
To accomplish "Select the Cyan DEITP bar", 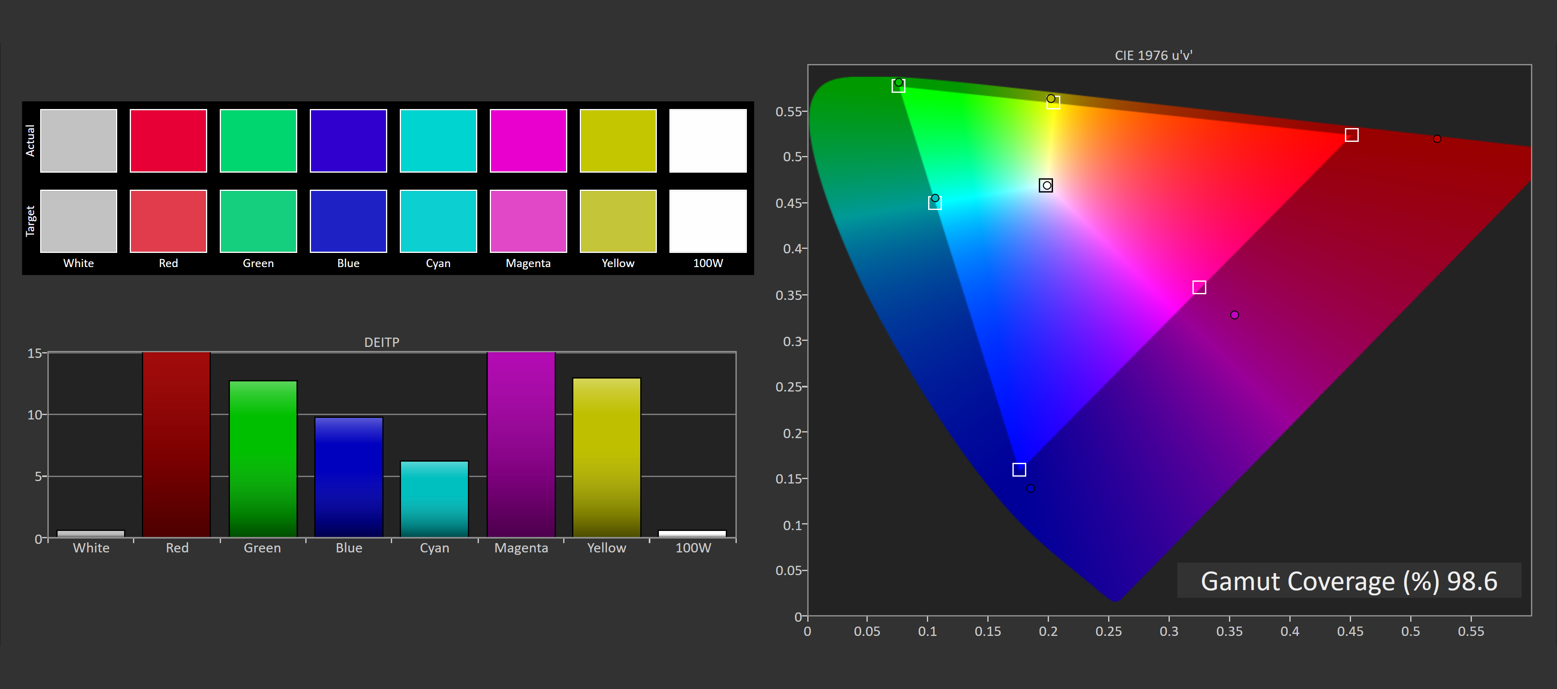I will point(434,499).
